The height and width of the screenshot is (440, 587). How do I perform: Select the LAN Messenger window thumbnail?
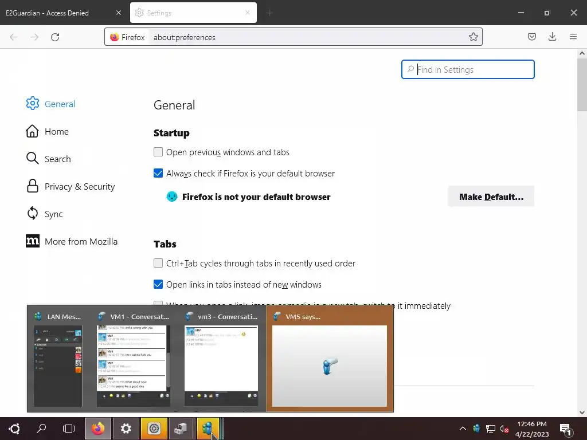(x=58, y=359)
